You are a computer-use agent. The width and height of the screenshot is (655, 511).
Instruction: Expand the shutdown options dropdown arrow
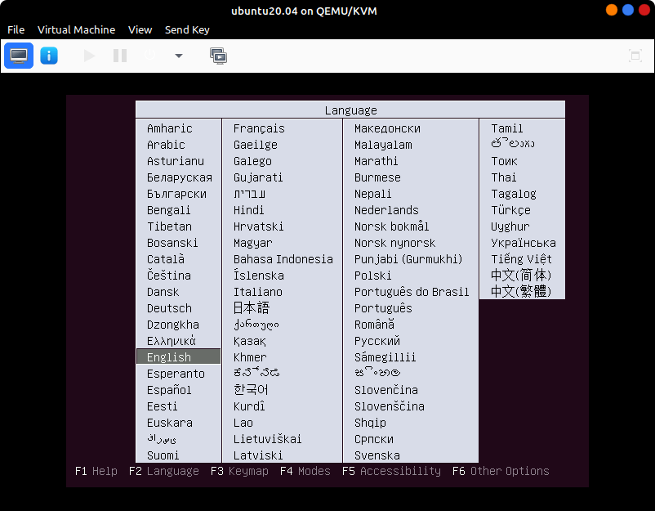(179, 56)
